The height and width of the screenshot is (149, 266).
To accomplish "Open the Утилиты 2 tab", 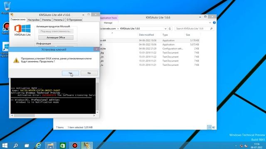I will click(59, 20).
